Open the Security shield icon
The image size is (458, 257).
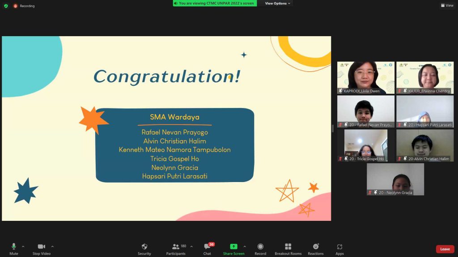pyautogui.click(x=144, y=247)
